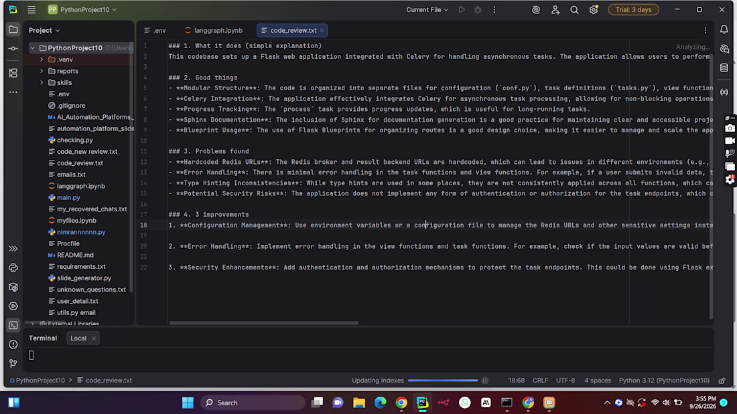Toggle read-only lock for the file
This screenshot has height=414, width=737.
click(x=722, y=380)
